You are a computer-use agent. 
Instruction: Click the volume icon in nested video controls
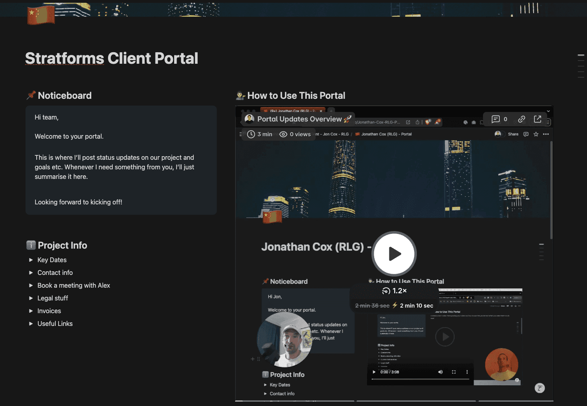tap(440, 372)
